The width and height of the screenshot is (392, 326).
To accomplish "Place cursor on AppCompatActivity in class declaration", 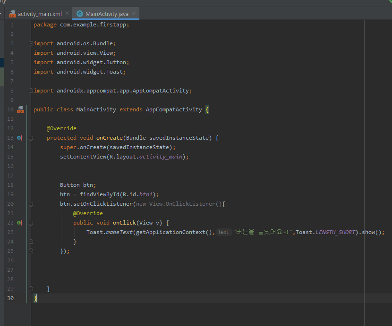I will click(x=174, y=109).
